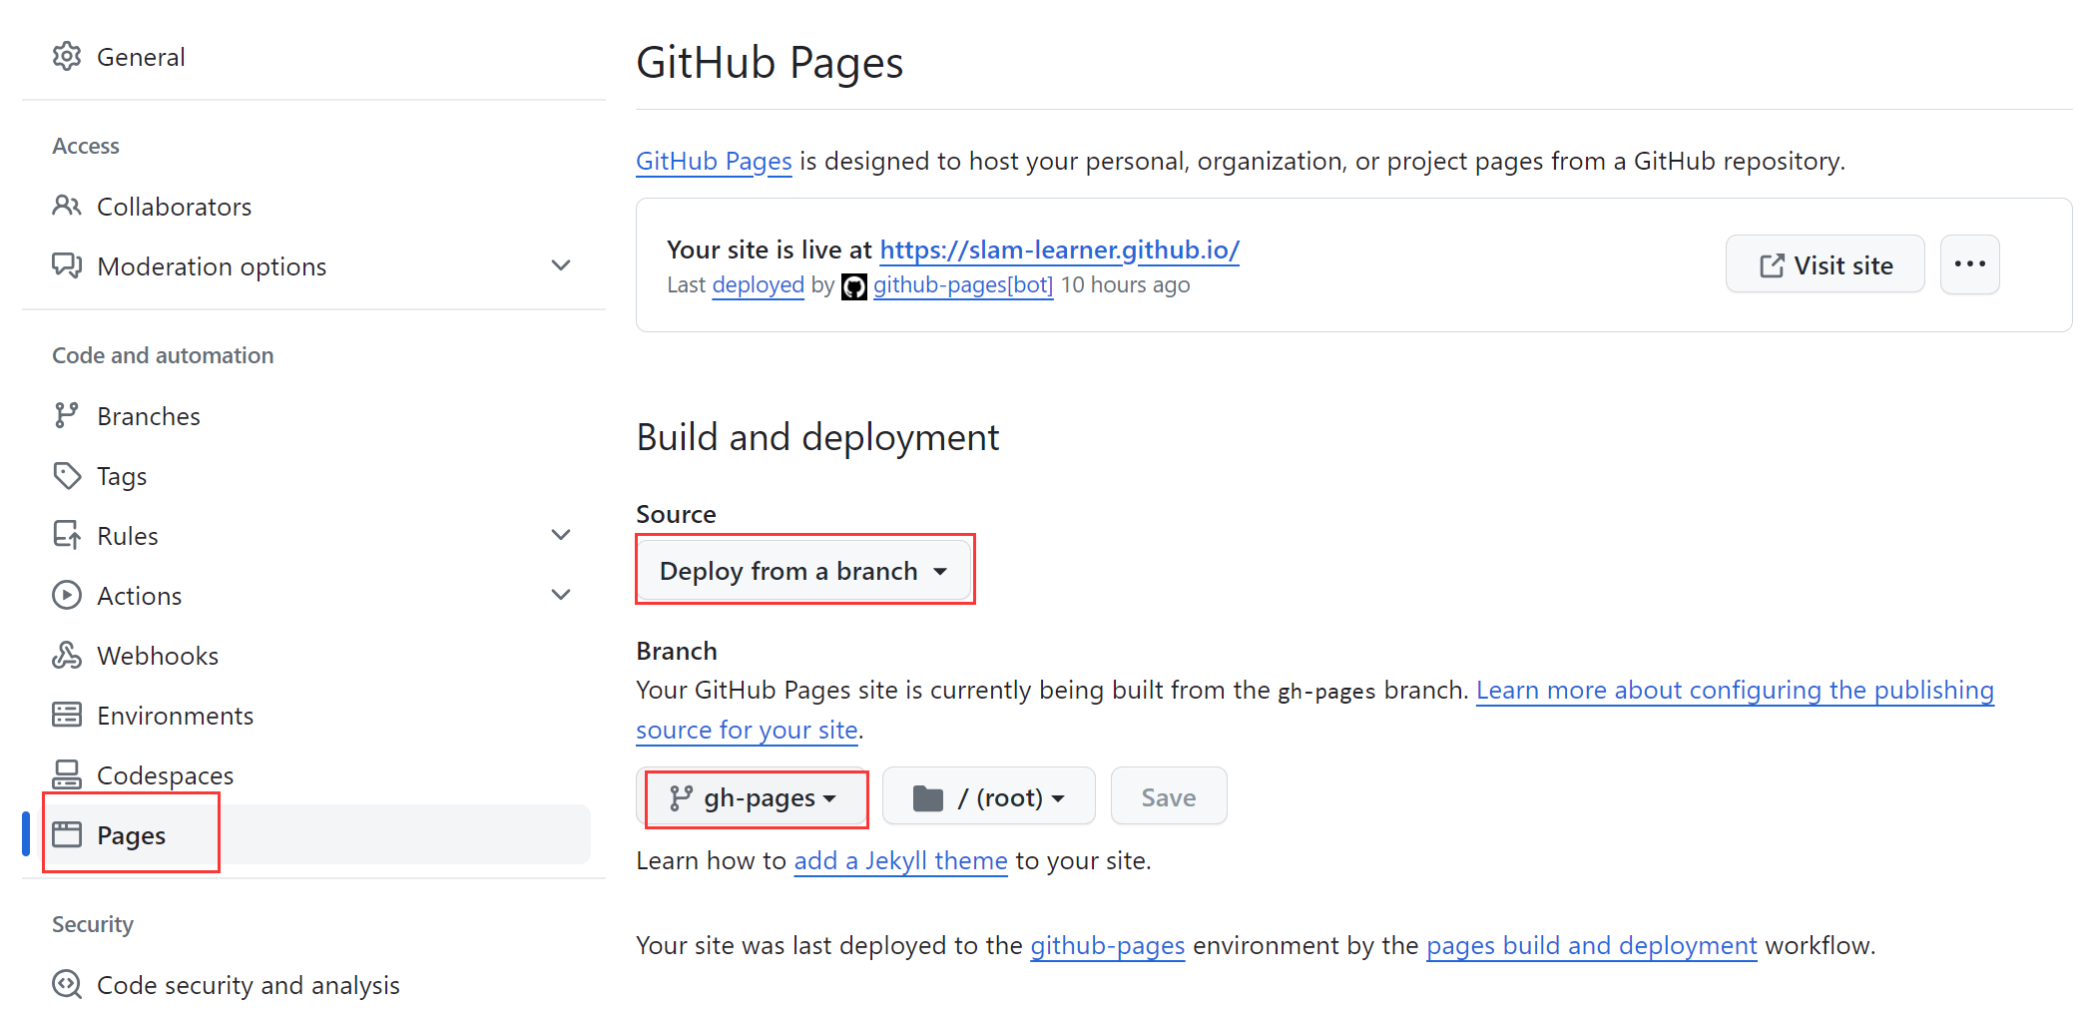The height and width of the screenshot is (1011, 2088).
Task: Open the github-pages environment link
Action: [x=1107, y=946]
